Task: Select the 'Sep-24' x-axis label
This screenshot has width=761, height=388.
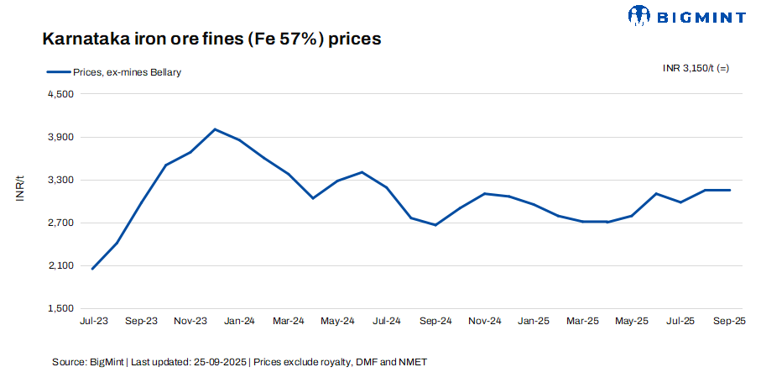Action: click(x=435, y=321)
